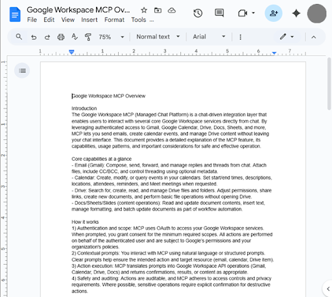Image resolution: width=332 pixels, height=297 pixels.
Task: Show more hidden menus ellipsis
Action: pos(152,21)
